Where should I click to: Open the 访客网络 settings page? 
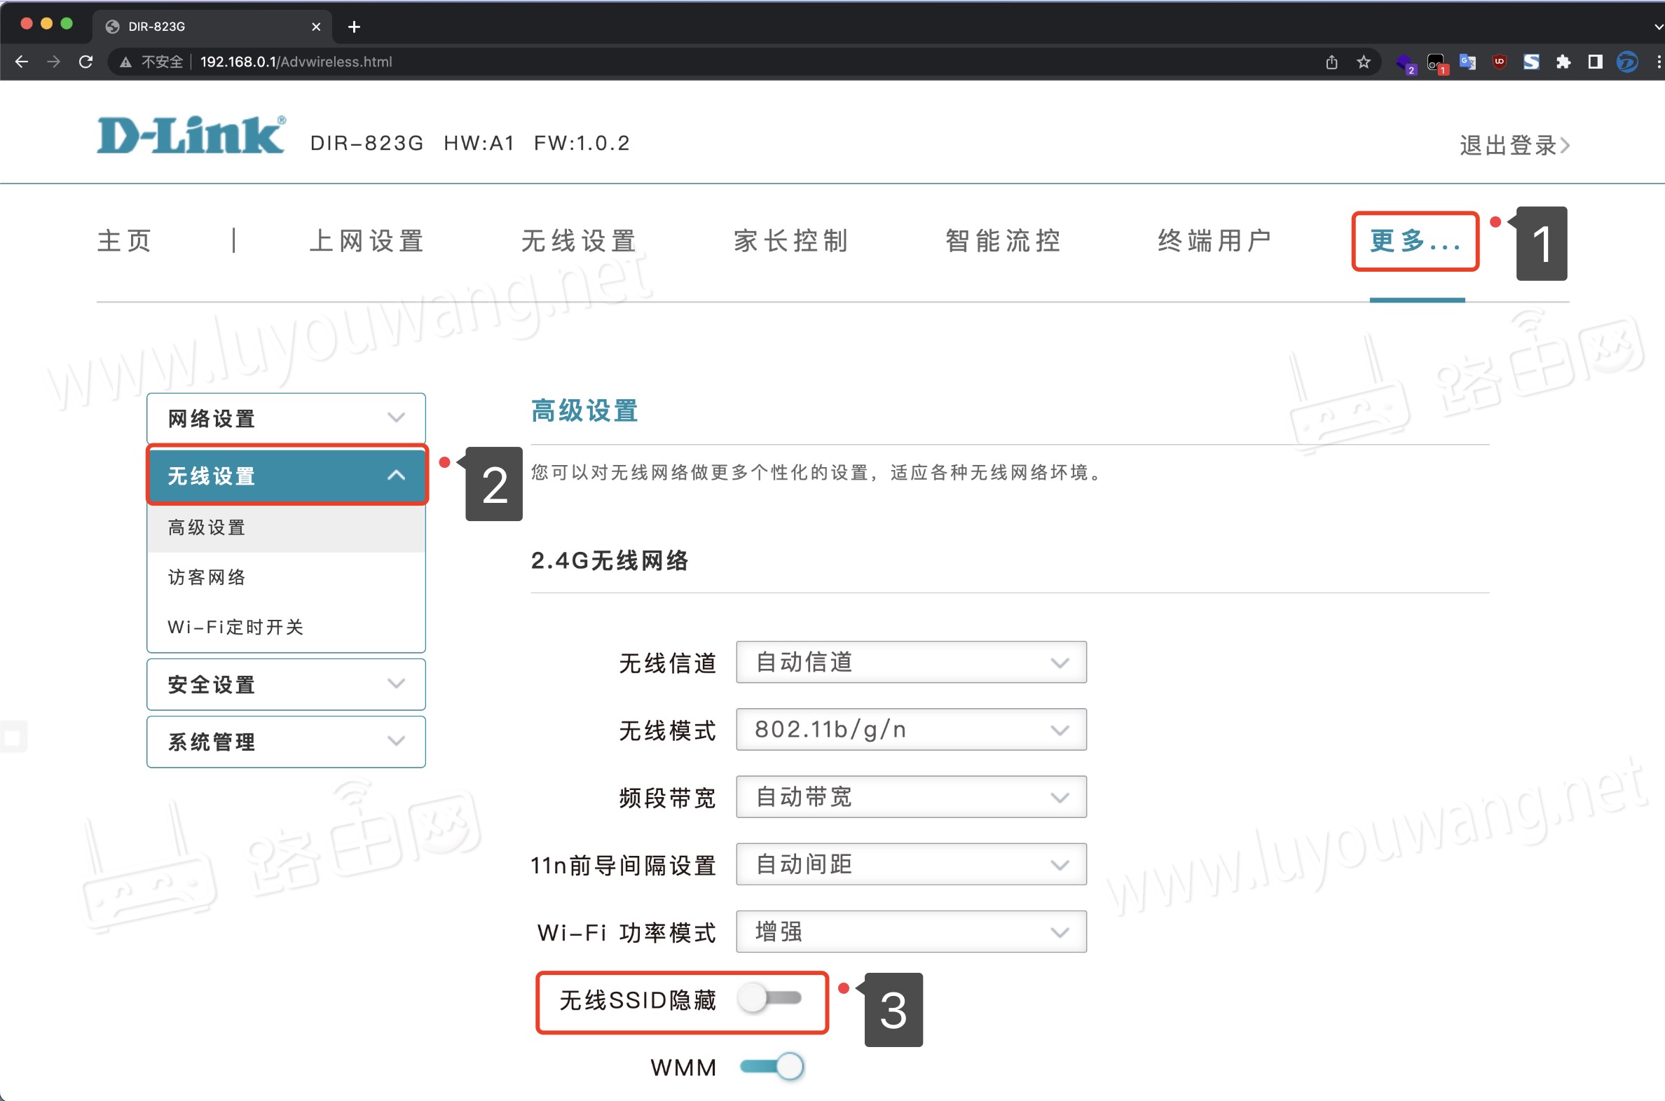(207, 576)
